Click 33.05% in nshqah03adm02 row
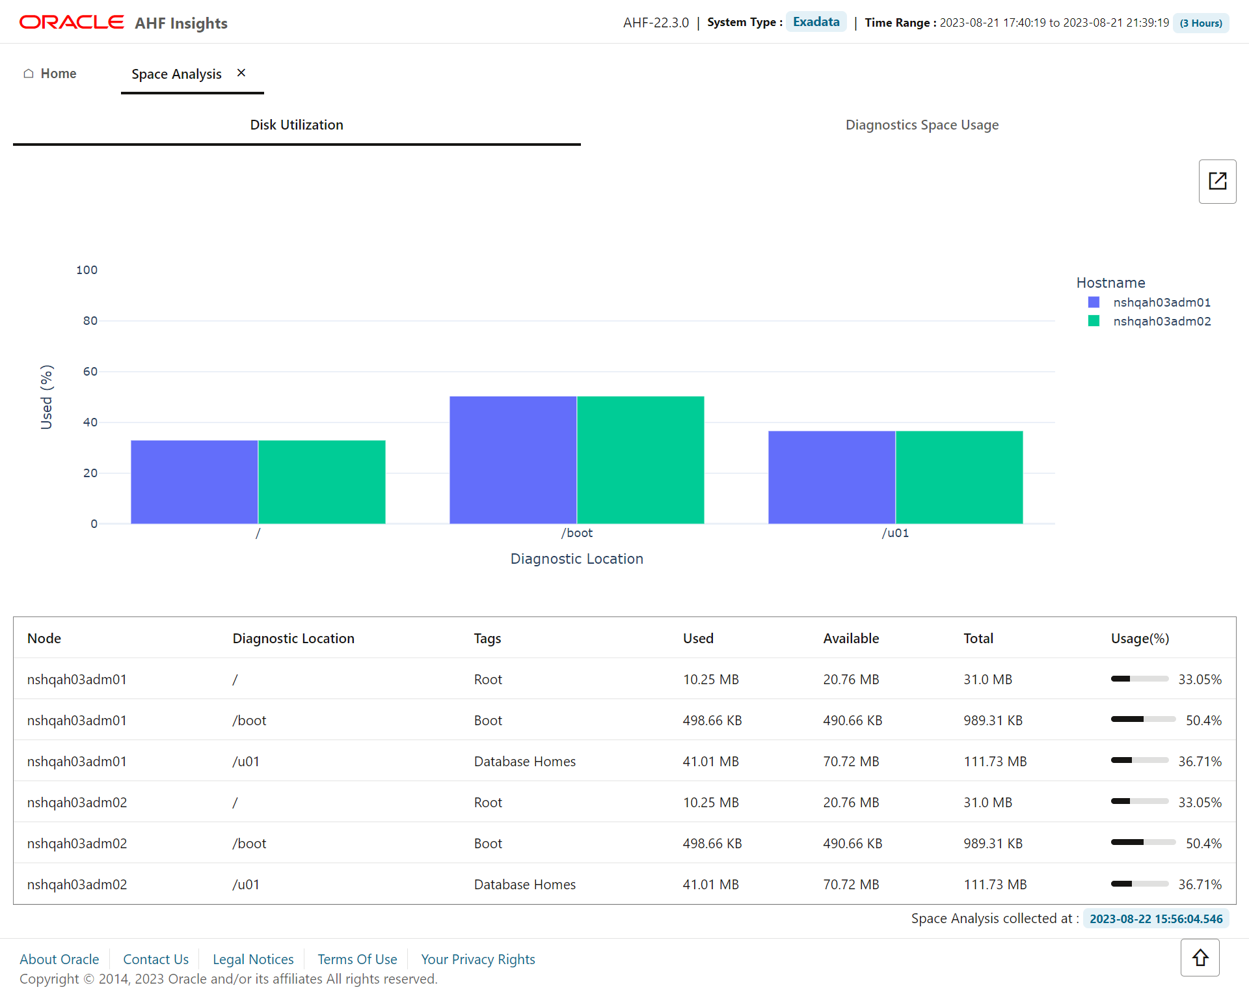Screen dimensions: 1249x996 (1200, 803)
